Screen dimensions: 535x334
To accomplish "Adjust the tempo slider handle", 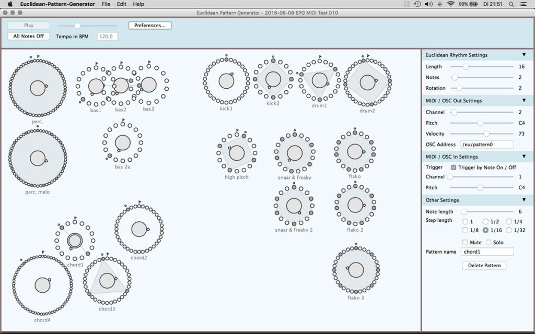I will (x=77, y=26).
